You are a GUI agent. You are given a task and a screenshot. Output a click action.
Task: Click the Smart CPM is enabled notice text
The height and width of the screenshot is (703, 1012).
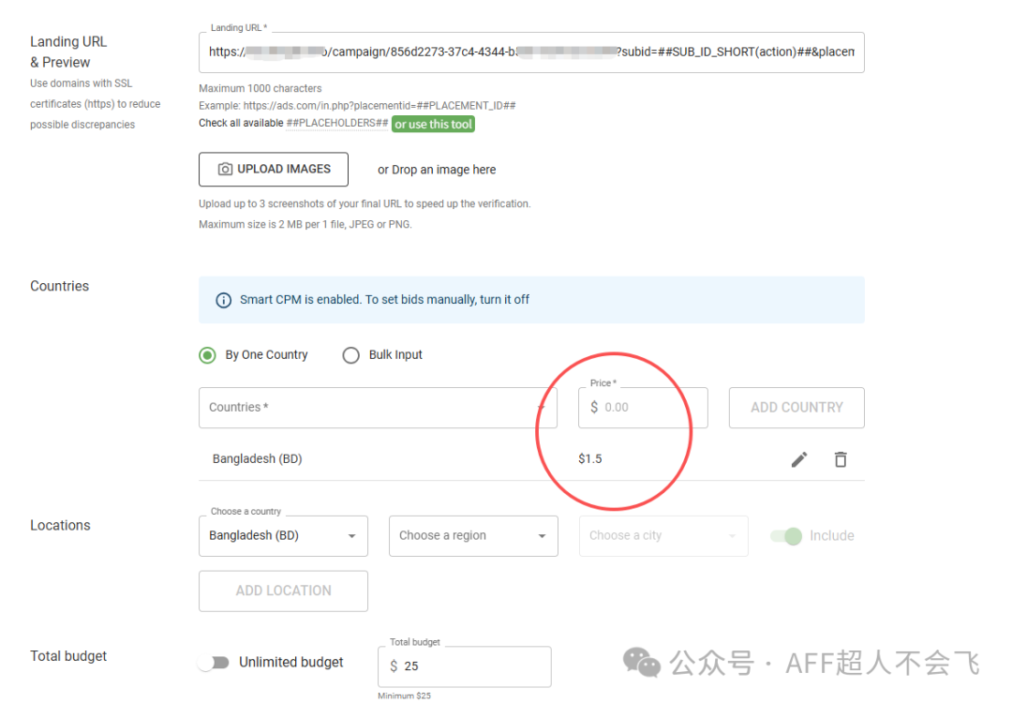385,300
